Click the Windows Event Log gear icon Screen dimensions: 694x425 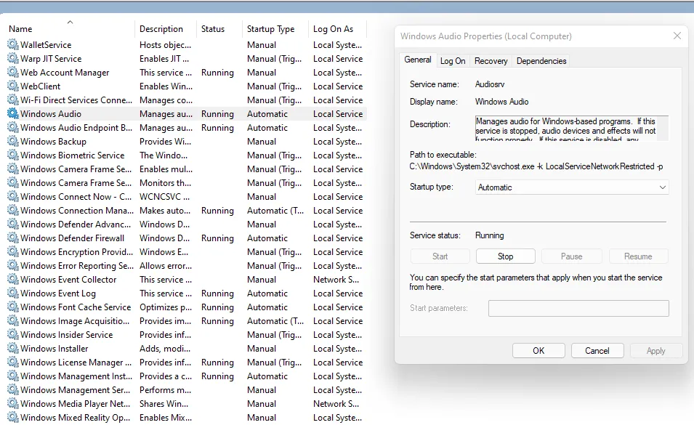click(x=13, y=294)
